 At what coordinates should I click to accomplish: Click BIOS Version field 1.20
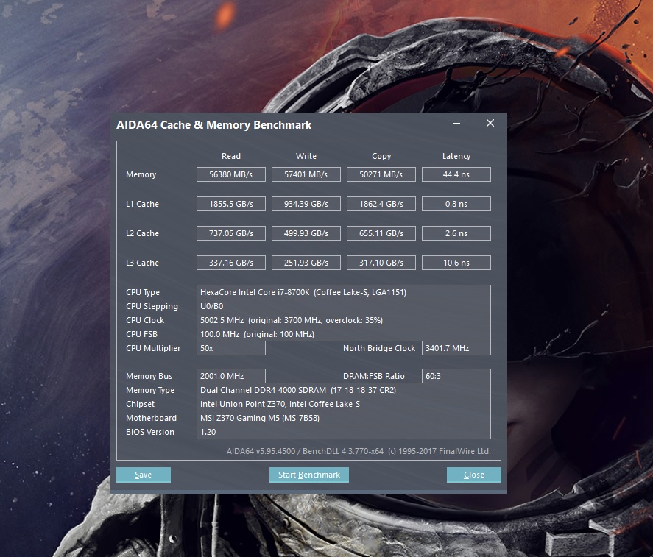point(344,432)
